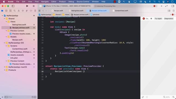The image size is (176, 99).
Task: Open the Source Control navigator icon
Action: (6, 11)
